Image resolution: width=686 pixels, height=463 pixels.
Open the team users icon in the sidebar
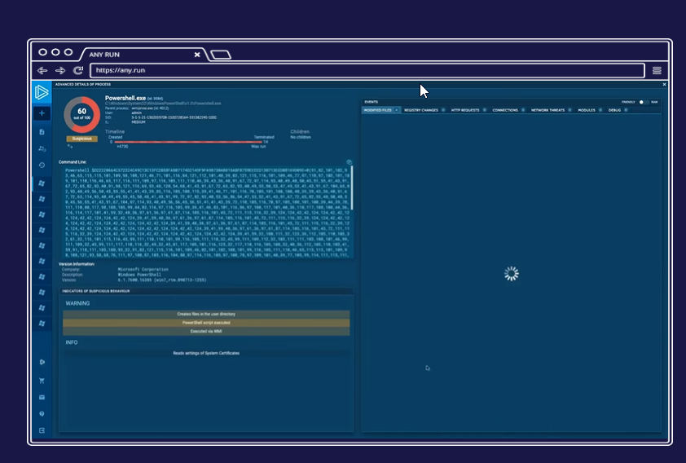tap(42, 149)
